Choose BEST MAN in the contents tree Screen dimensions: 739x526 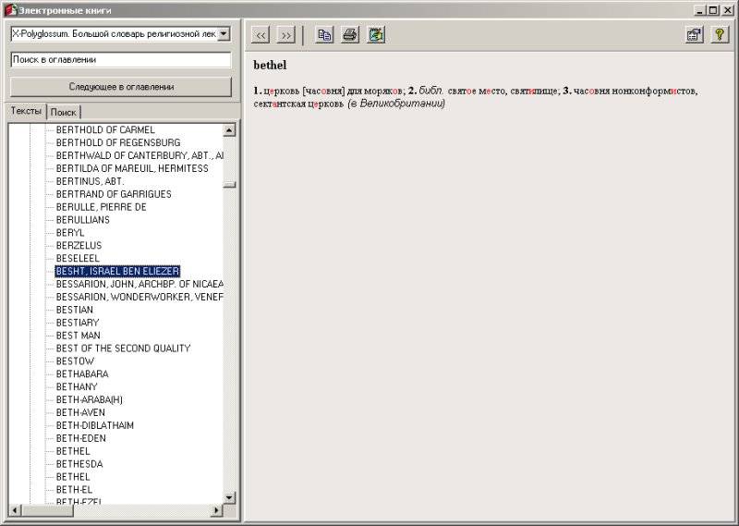[79, 336]
